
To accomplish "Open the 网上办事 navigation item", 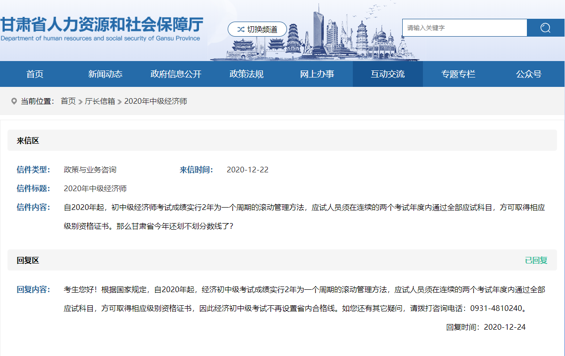I will click(317, 74).
